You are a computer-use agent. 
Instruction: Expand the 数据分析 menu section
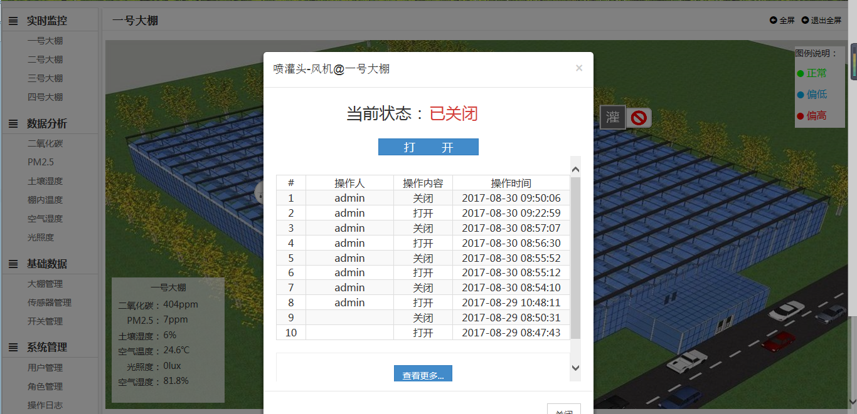(x=47, y=123)
